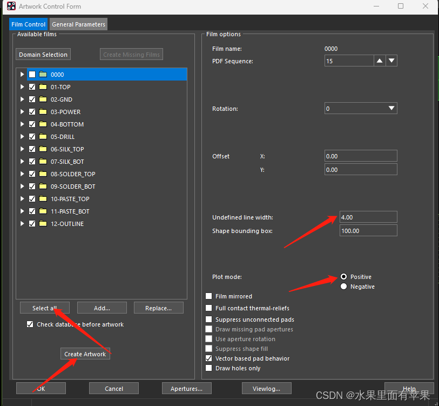Click the 0000 film folder icon
The width and height of the screenshot is (439, 406).
tap(43, 75)
